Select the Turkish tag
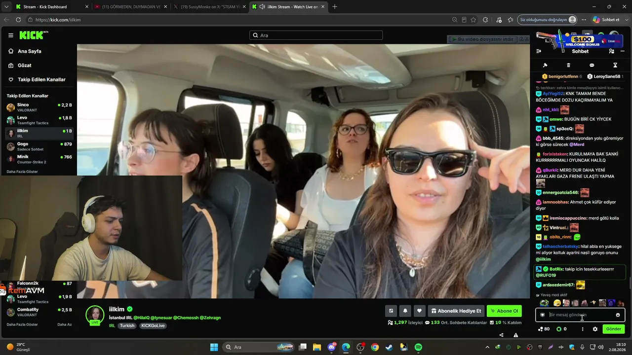The height and width of the screenshot is (355, 632). coord(127,326)
